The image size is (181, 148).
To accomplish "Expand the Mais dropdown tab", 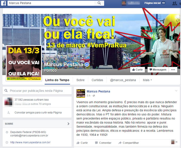I will click(x=147, y=80).
